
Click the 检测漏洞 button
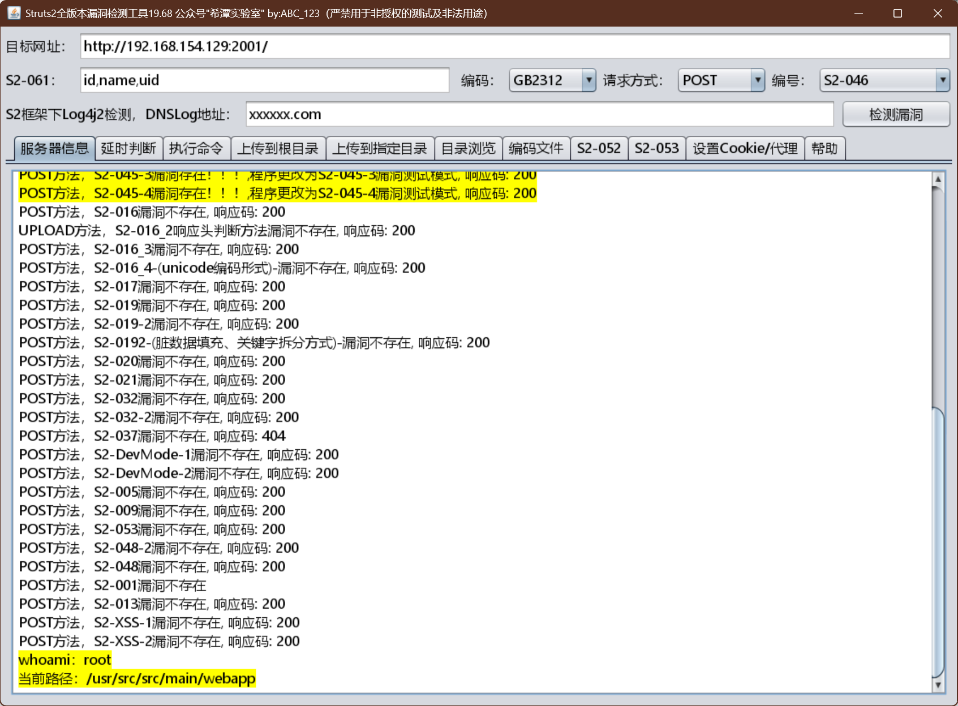click(x=896, y=114)
